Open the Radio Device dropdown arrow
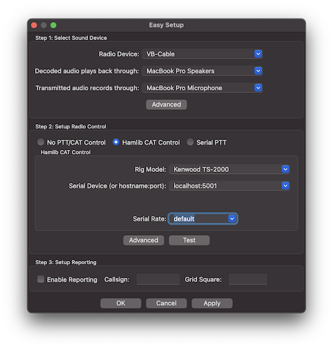The image size is (333, 349). click(258, 54)
